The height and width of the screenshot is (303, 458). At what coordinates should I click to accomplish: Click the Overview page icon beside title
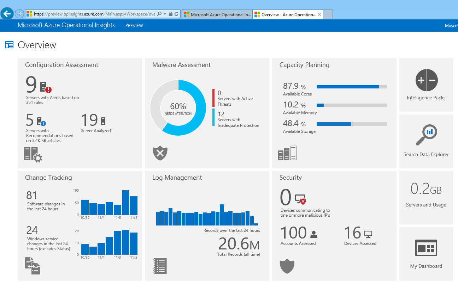[x=9, y=45]
